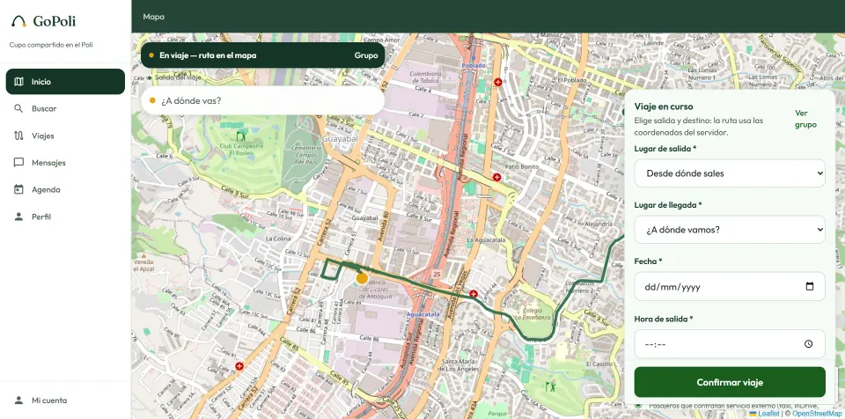Open Mensajes via its chat bubble icon
845x419 pixels.
click(18, 162)
